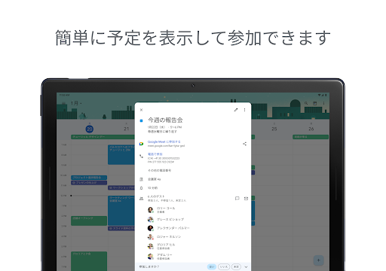Share the meeting link via share icon
The image size is (386, 271).
click(x=244, y=144)
